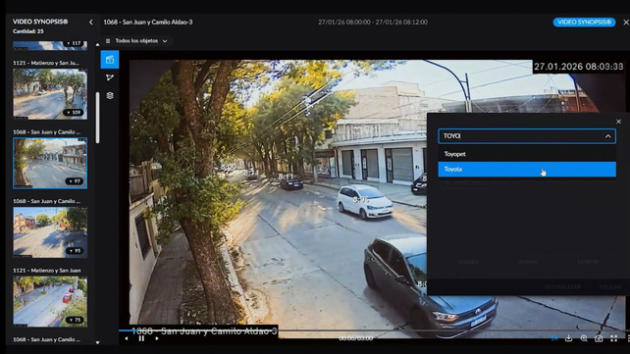Image resolution: width=630 pixels, height=354 pixels.
Task: Step to the previous frame arrow
Action: 127,338
